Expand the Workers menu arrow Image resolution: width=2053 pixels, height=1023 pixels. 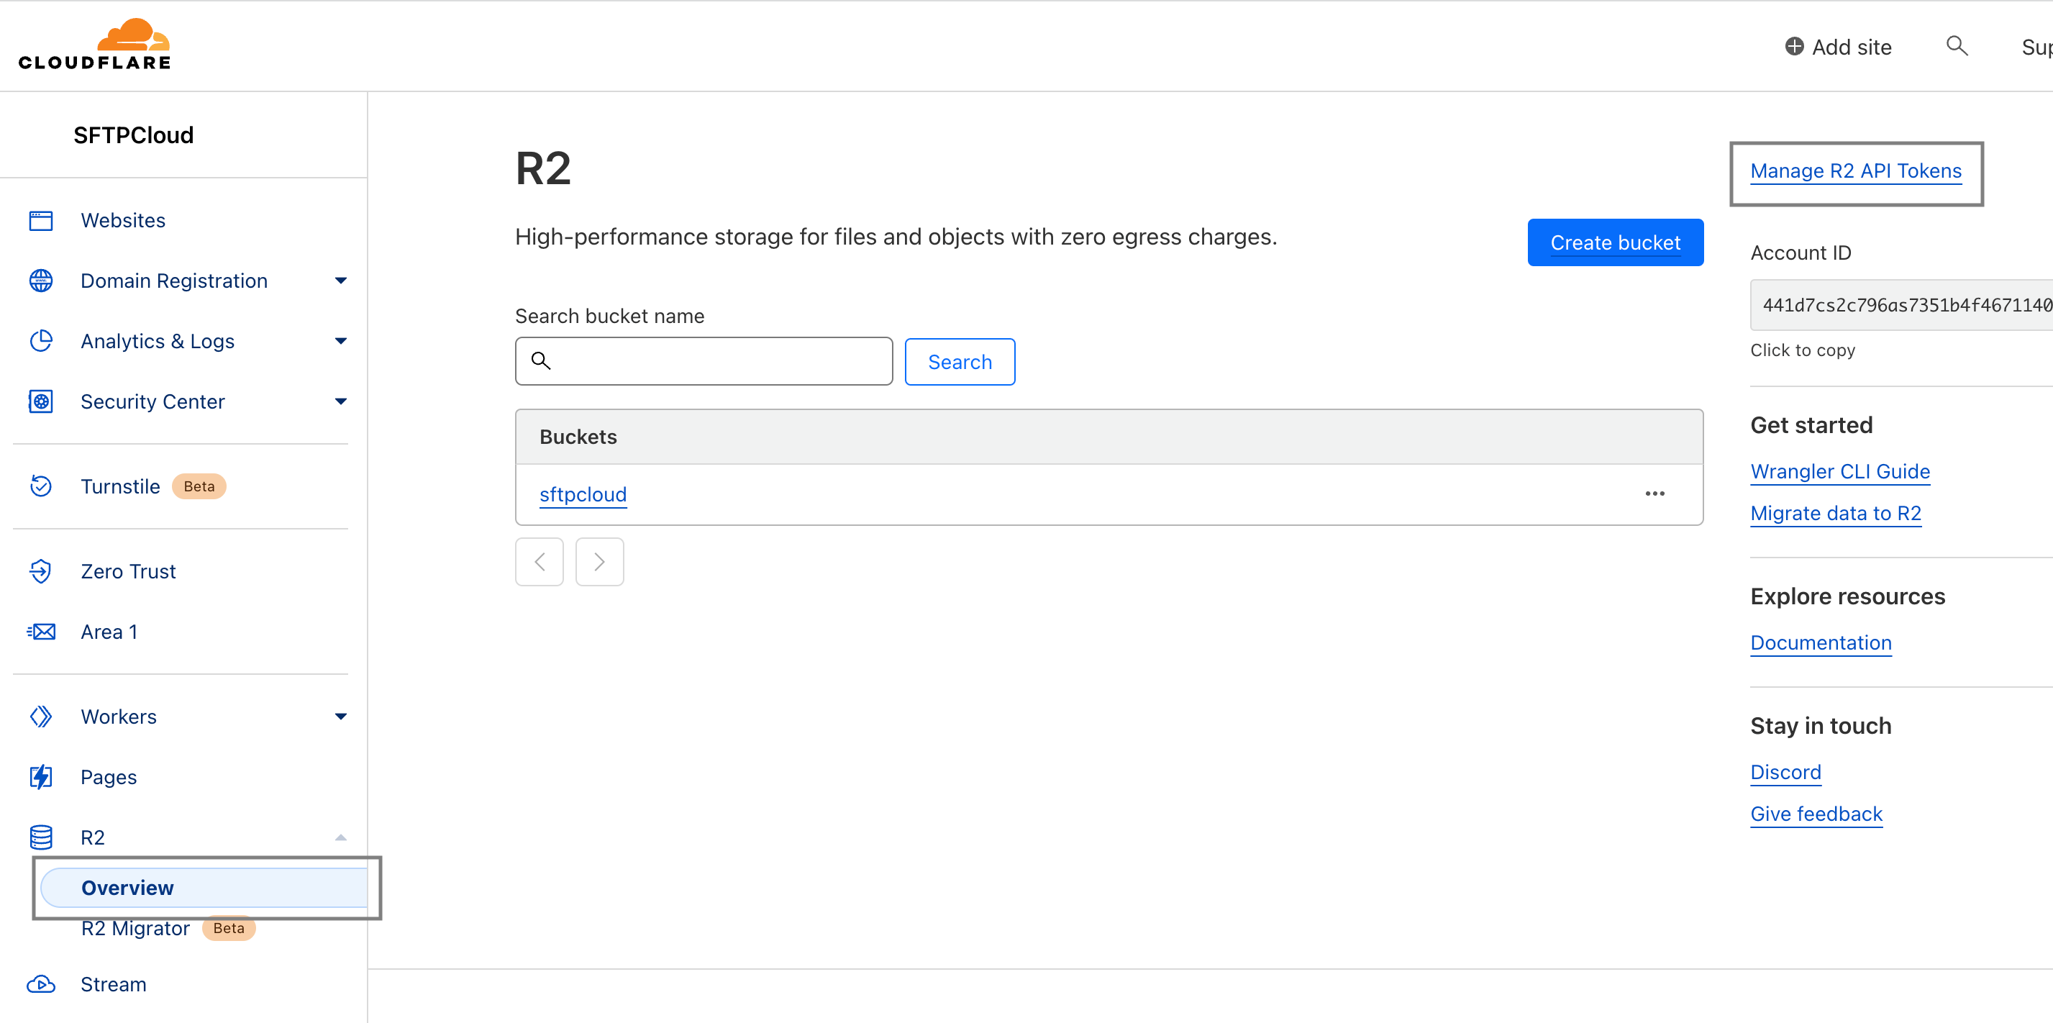[341, 717]
